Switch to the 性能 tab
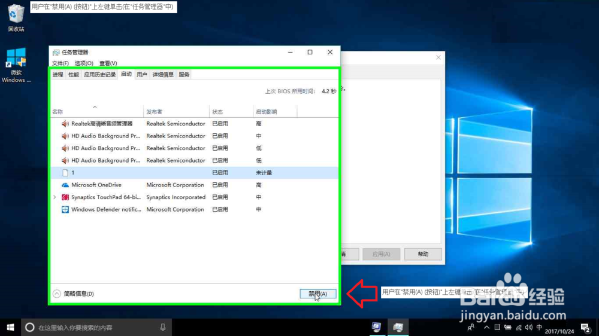The image size is (599, 336). pyautogui.click(x=74, y=75)
